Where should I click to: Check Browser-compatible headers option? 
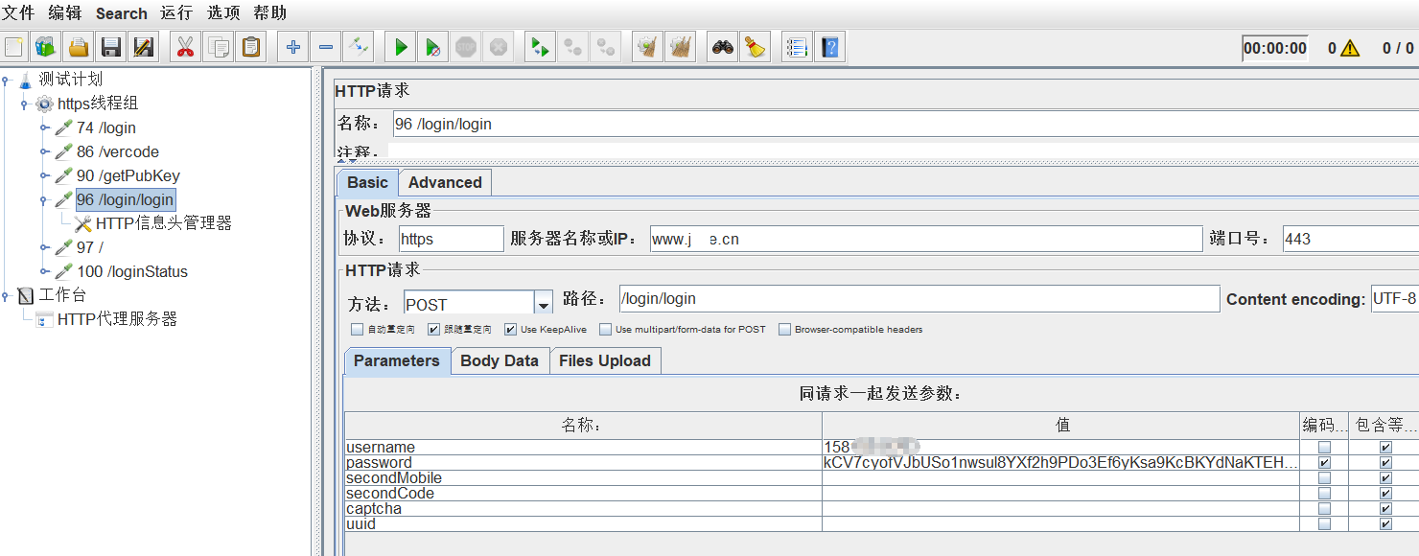(785, 330)
